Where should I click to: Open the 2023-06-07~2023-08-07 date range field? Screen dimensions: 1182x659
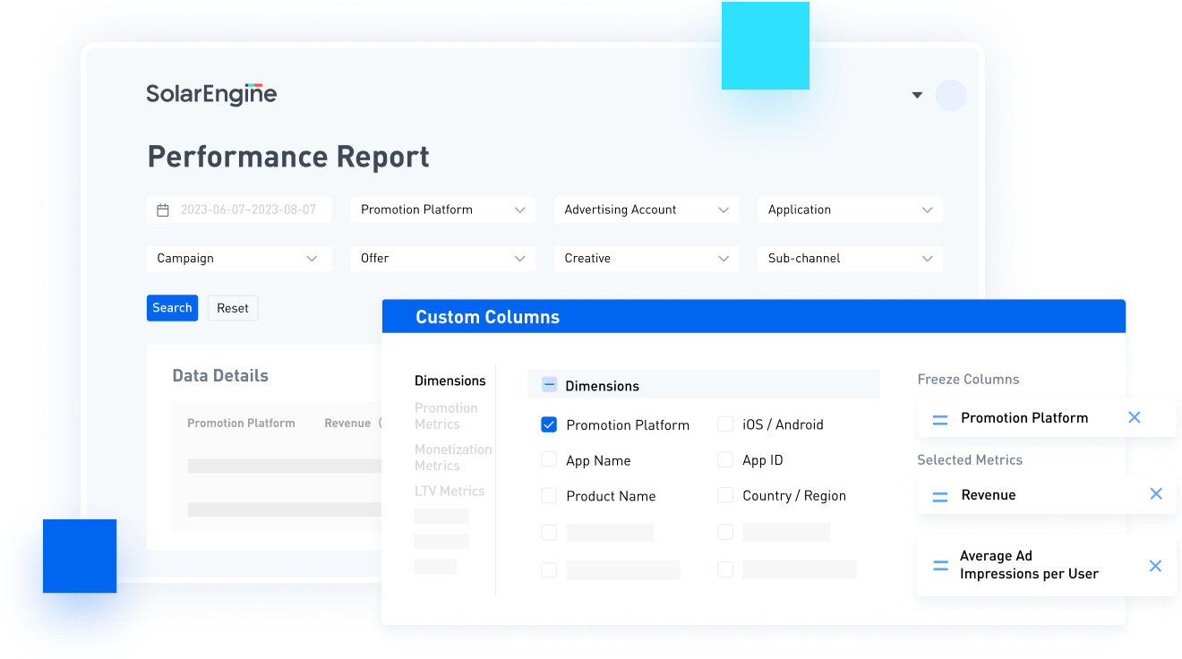(x=239, y=210)
